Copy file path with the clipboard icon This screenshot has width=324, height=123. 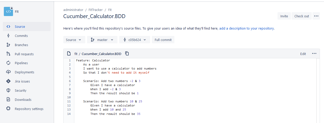pos(127,53)
